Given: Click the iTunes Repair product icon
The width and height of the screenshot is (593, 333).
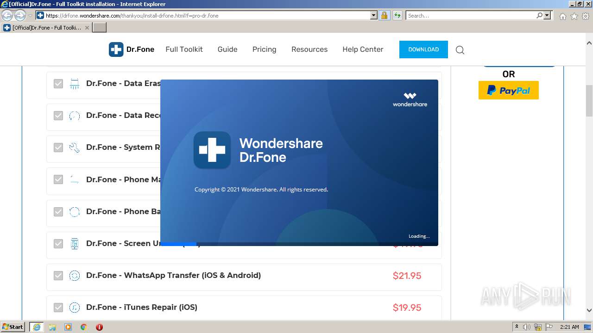Looking at the screenshot, I should [x=75, y=308].
